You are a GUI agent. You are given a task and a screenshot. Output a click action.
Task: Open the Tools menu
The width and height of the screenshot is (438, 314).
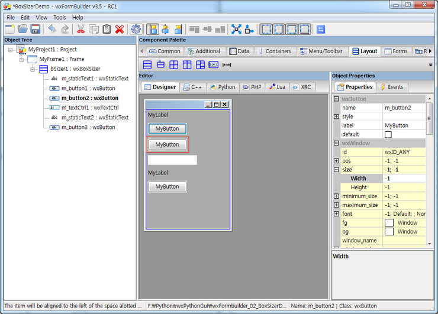(x=60, y=18)
